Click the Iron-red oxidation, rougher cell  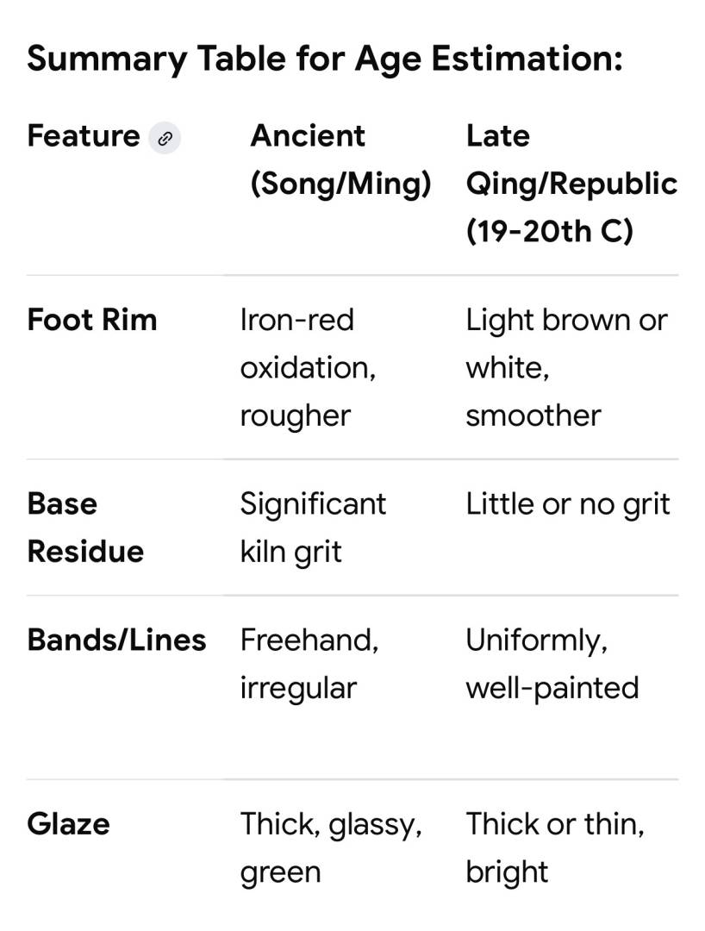[x=308, y=367]
